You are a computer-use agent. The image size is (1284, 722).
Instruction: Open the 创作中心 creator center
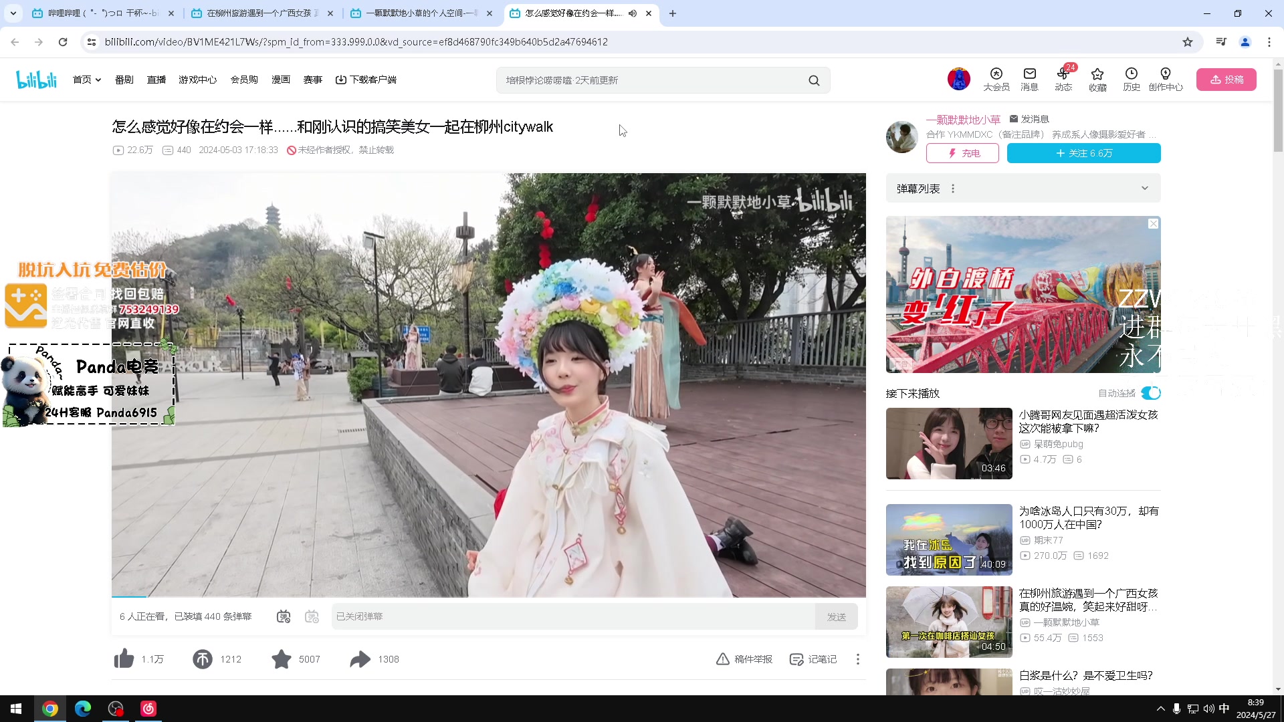[1166, 79]
